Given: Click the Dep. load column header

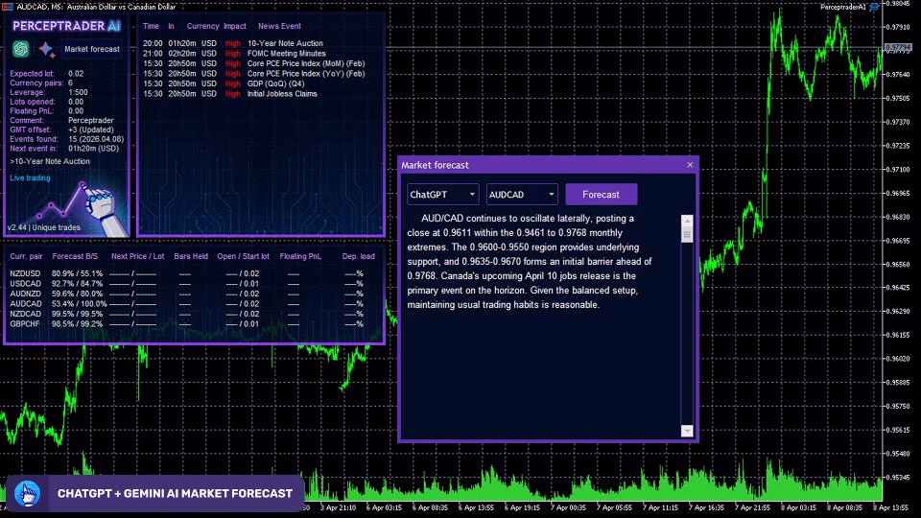Looking at the screenshot, I should tap(358, 256).
